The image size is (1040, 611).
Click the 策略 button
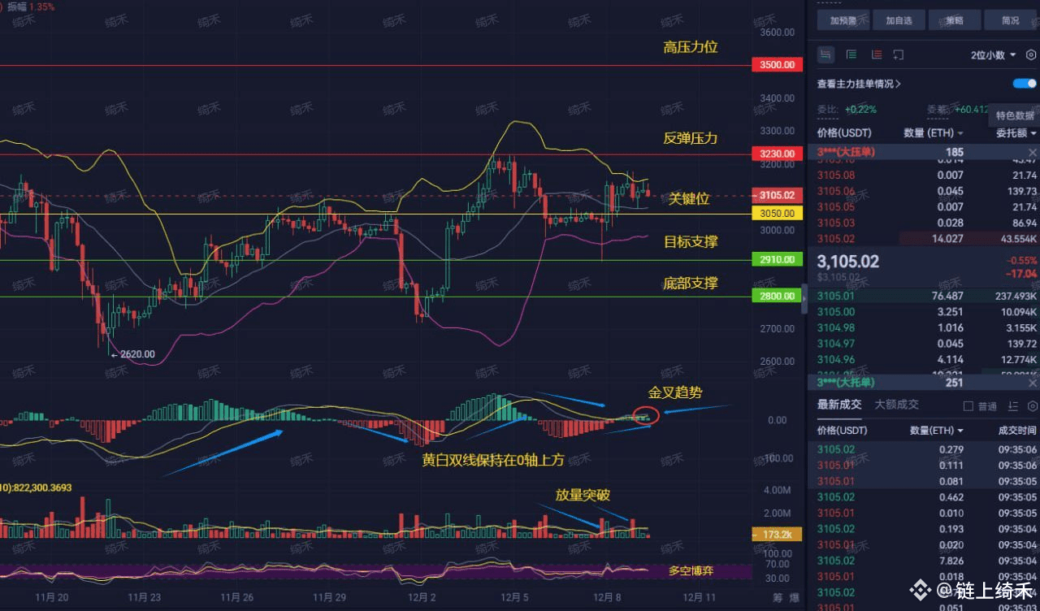tap(955, 20)
